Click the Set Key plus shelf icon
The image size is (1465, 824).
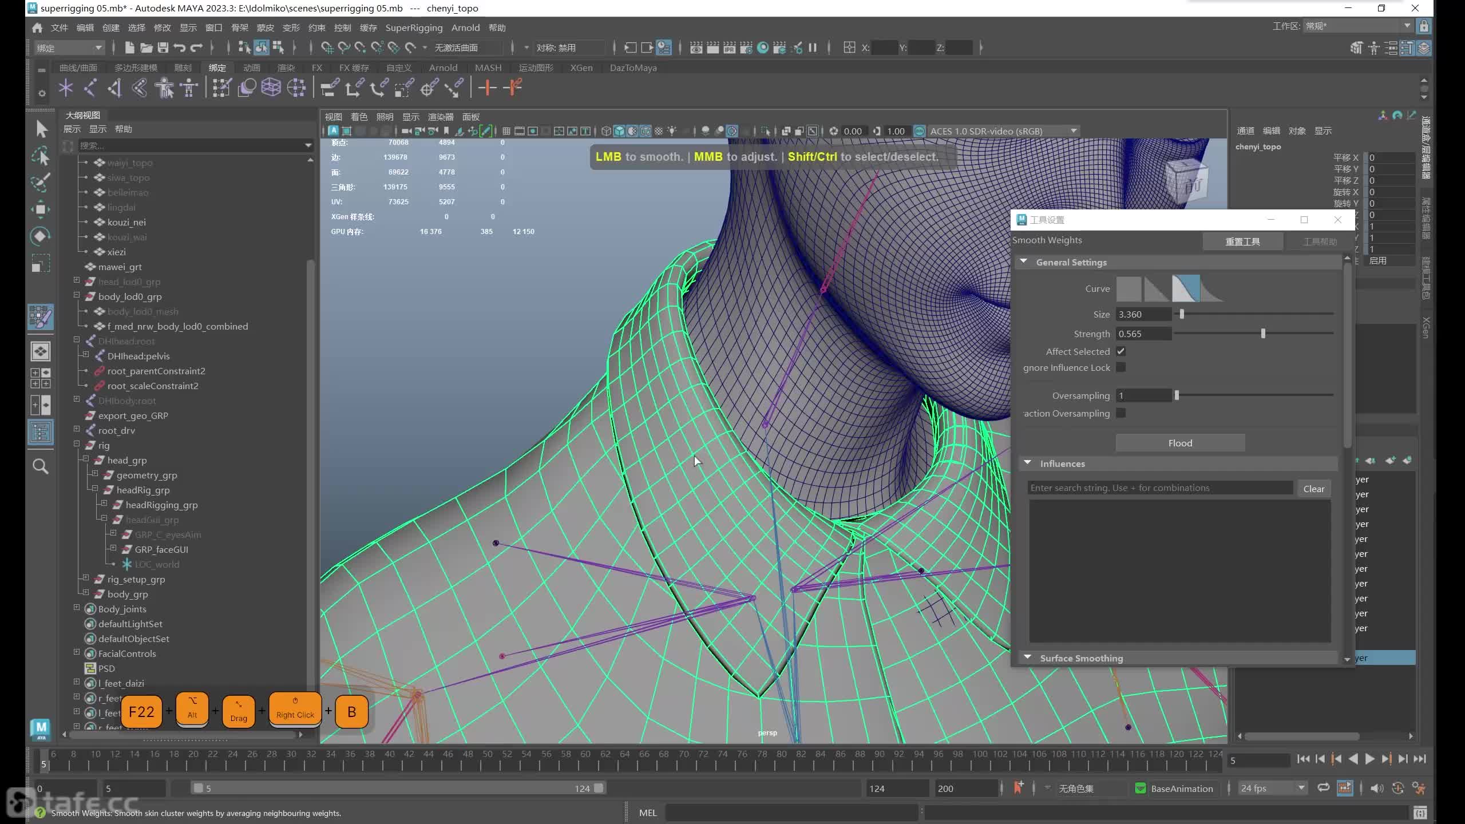pyautogui.click(x=487, y=88)
